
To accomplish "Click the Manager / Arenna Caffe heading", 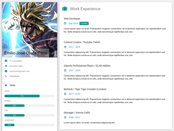I will pos(77,113).
